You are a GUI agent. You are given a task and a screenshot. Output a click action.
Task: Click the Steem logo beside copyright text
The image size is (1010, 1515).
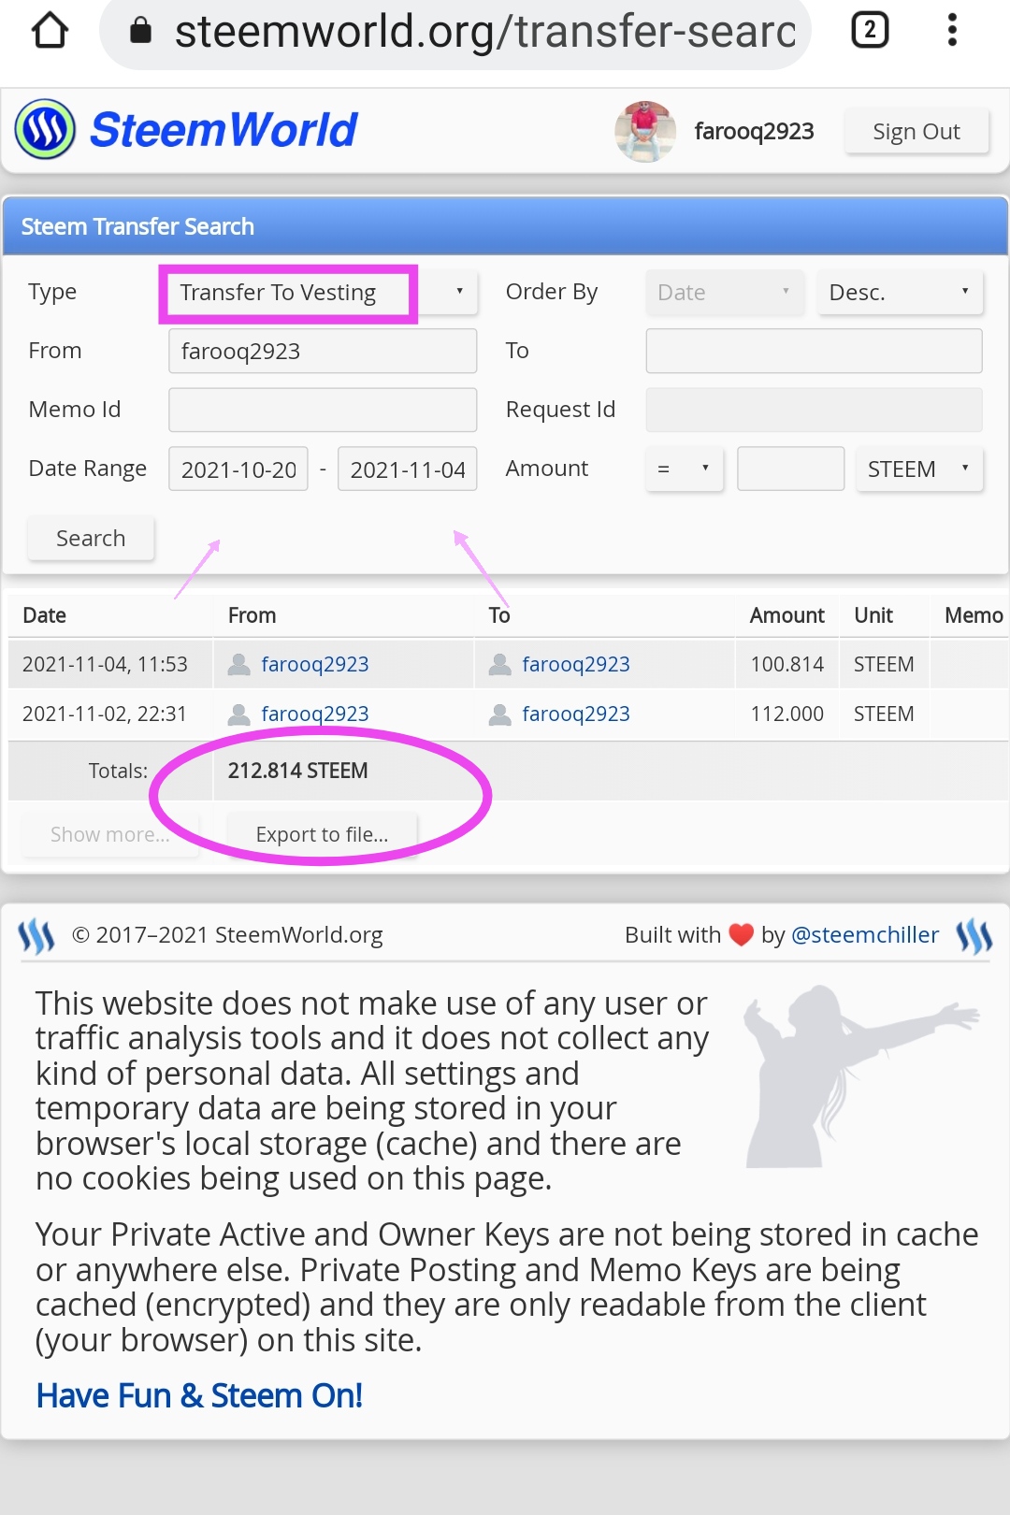[36, 935]
